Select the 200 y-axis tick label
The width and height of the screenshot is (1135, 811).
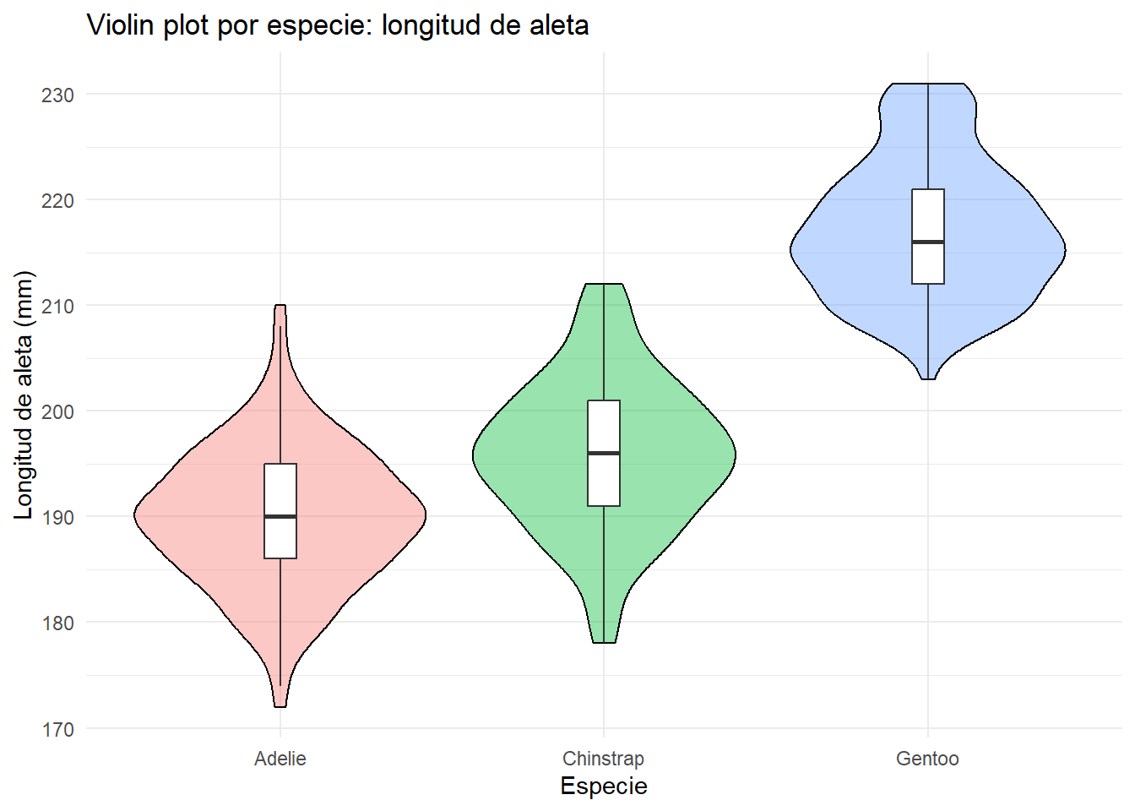[x=57, y=412]
